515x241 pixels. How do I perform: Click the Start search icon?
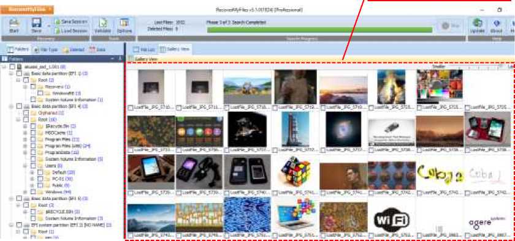tap(13, 26)
